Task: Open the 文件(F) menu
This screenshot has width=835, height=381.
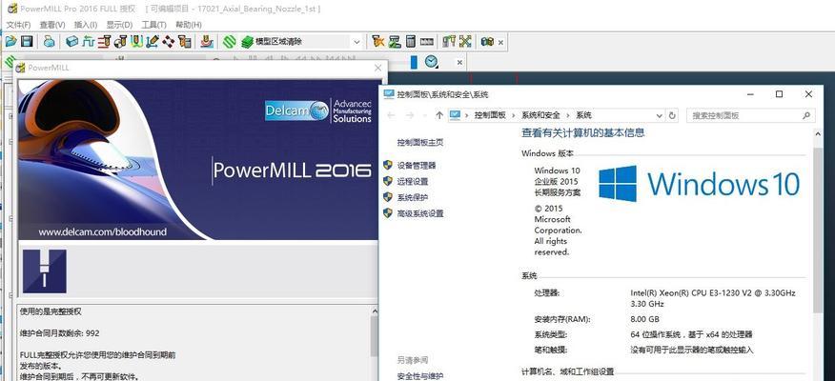Action: pyautogui.click(x=18, y=25)
